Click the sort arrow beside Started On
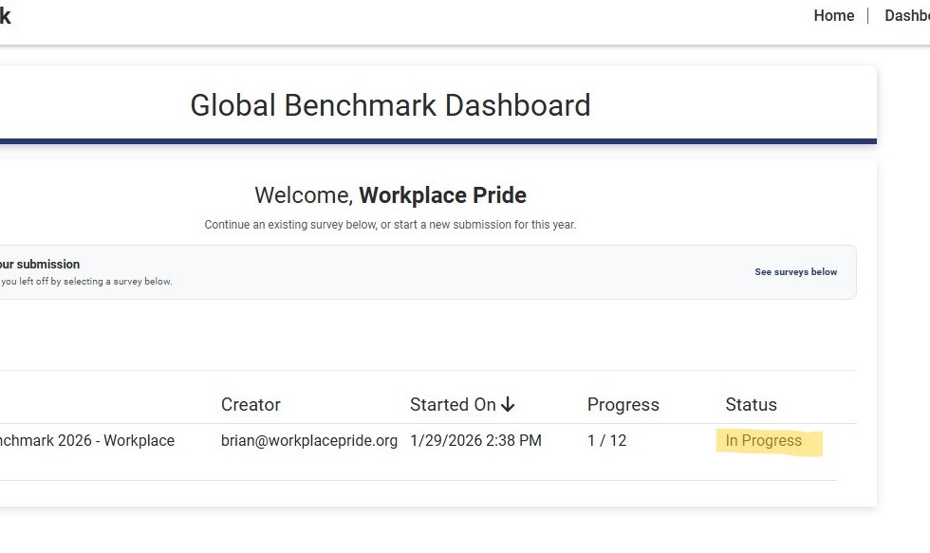Viewport: 930px width, 553px height. pos(508,405)
